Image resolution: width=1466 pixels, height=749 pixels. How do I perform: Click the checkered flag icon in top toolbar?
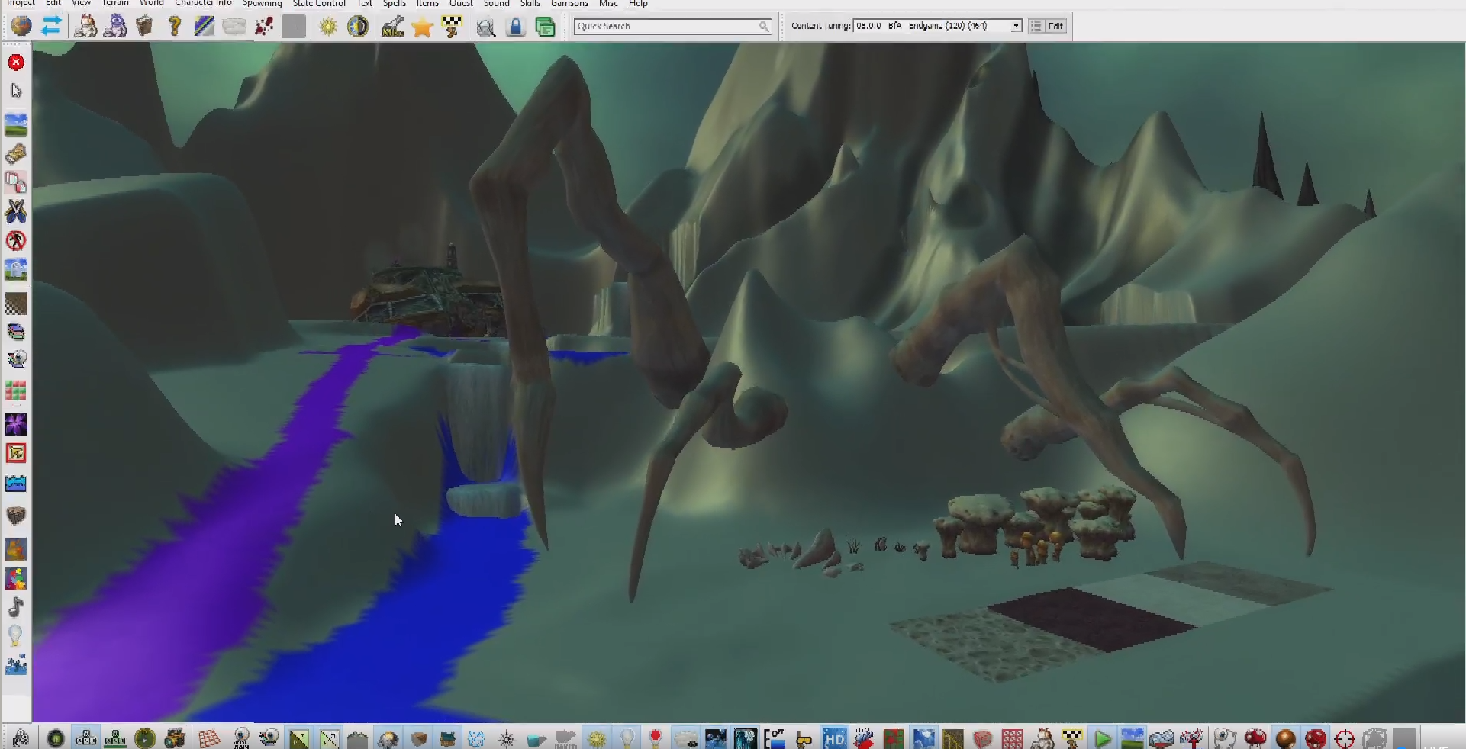tap(452, 27)
